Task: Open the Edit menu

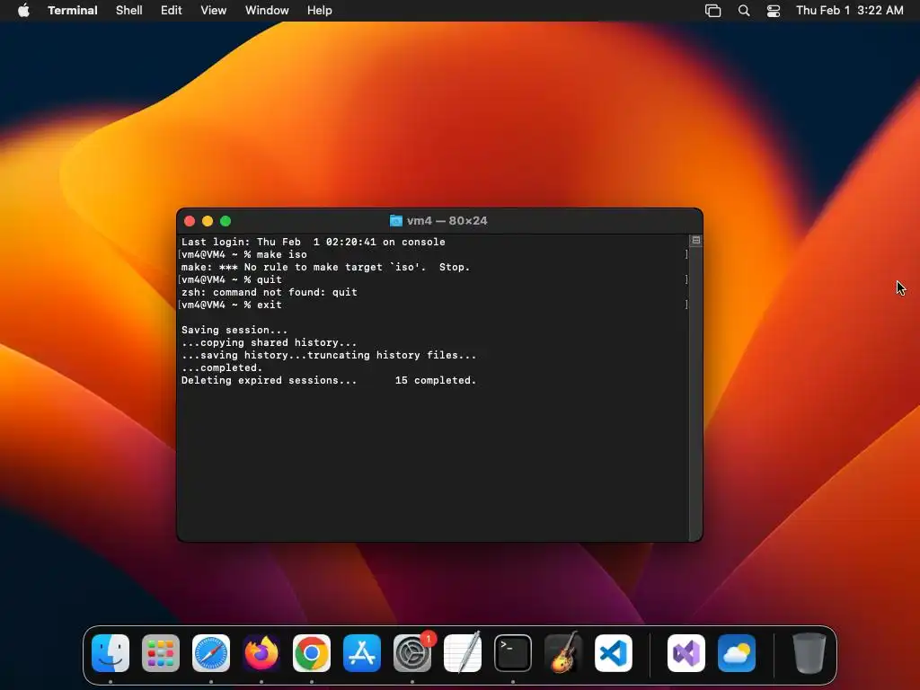Action: pos(172,11)
